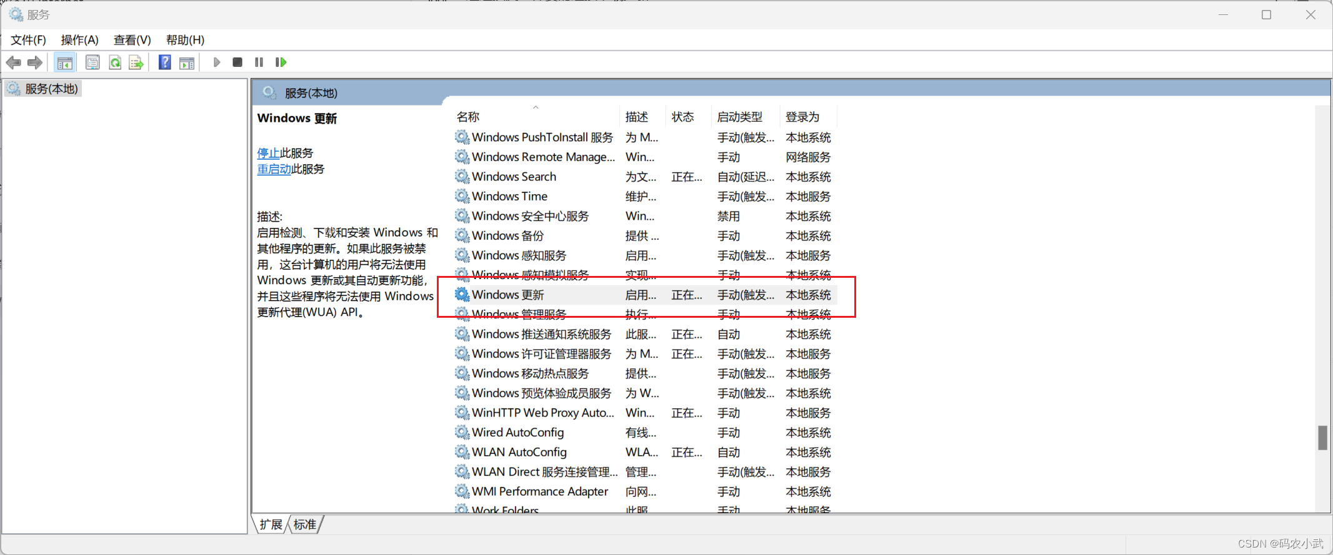Click gear icon of Windows 备份 row
Screen dimensions: 1333x555
[462, 235]
